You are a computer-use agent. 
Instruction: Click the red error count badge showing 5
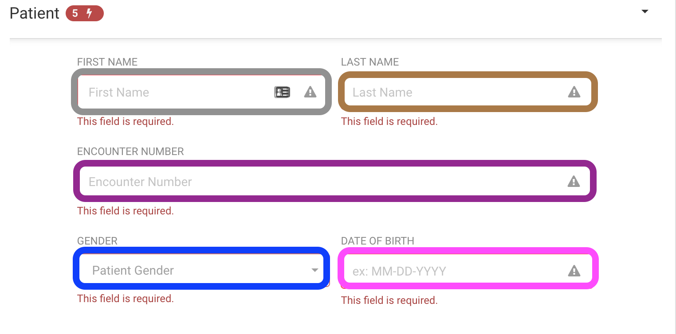tap(85, 14)
